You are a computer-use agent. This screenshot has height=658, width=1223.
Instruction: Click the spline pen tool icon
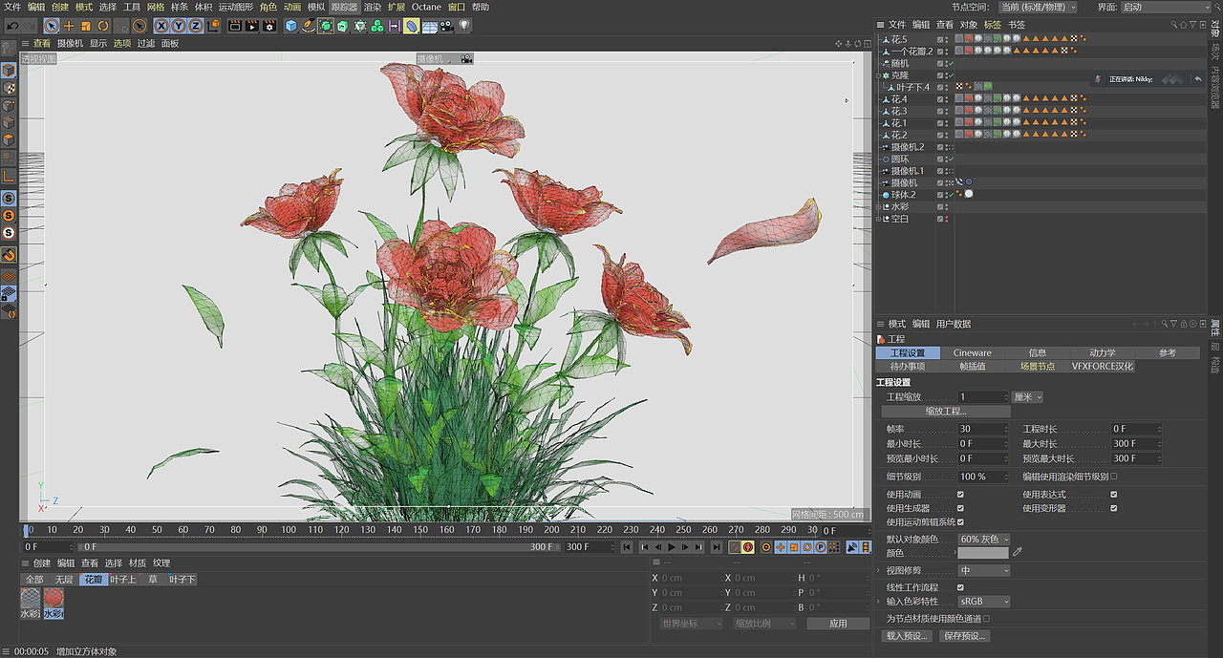308,26
